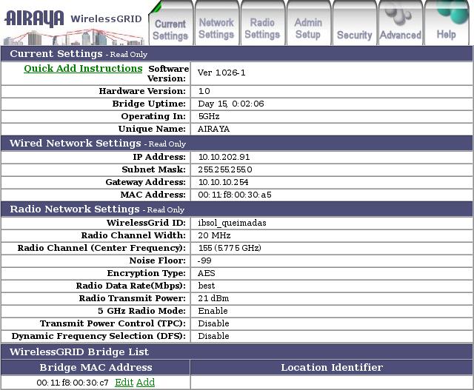Click the encryption type value AES
Viewport: 474px width, 390px height.
[x=207, y=273]
